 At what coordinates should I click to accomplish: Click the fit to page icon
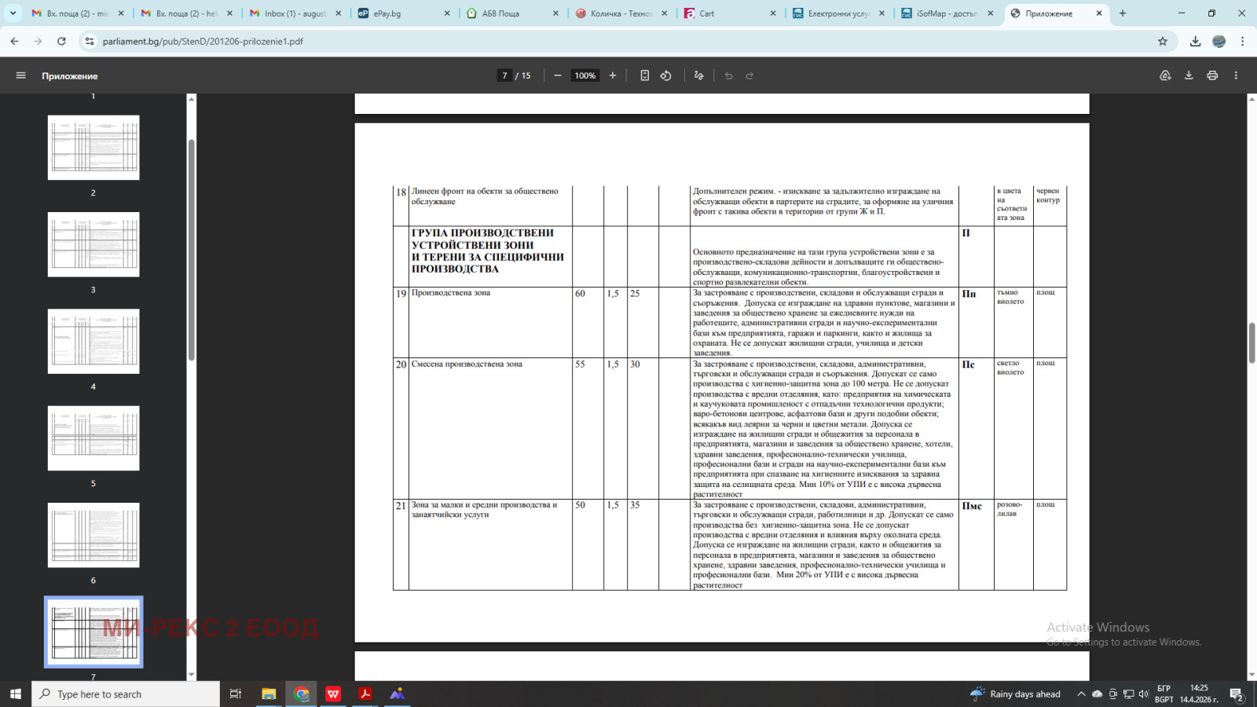tap(644, 75)
